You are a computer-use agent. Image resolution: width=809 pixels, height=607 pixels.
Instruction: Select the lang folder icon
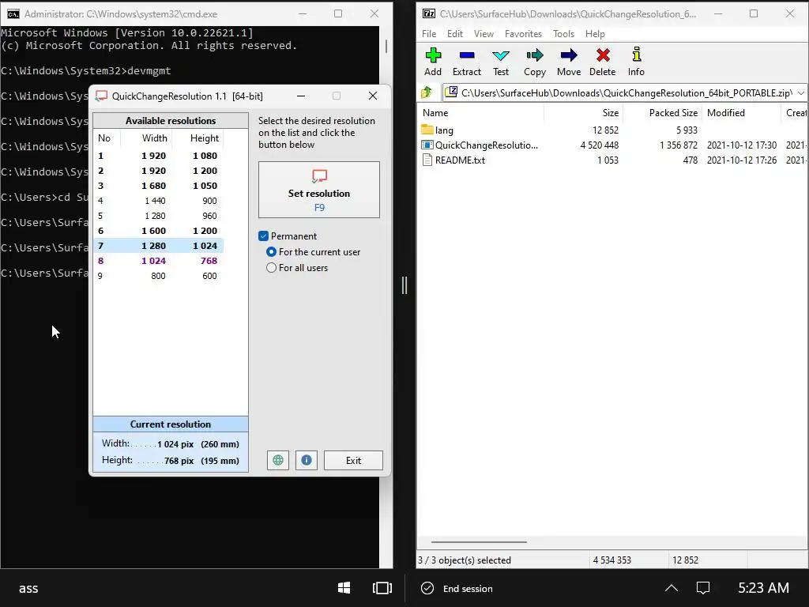click(x=427, y=130)
